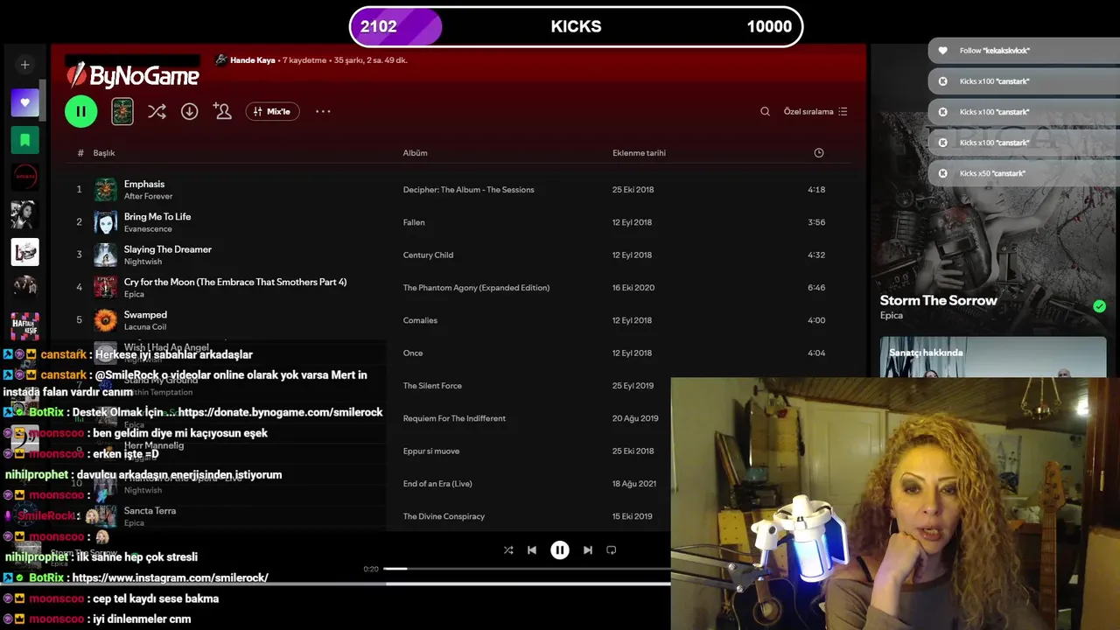The image size is (1120, 630).
Task: Open the Hande Kaya profile link
Action: click(253, 60)
